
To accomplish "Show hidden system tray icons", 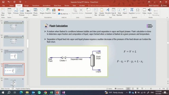I will [127, 93].
